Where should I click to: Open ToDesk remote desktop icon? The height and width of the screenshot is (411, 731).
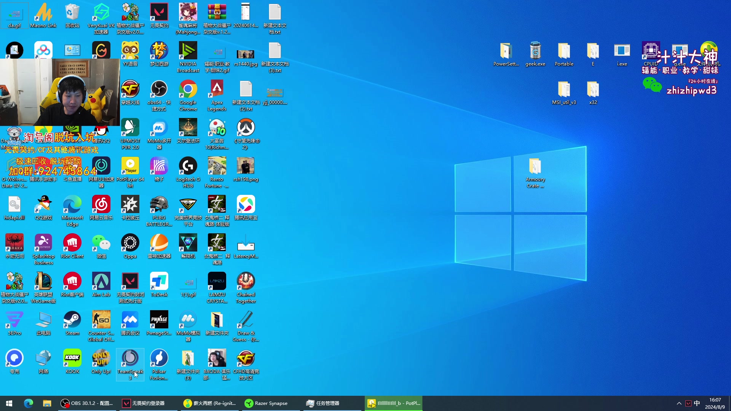(159, 285)
